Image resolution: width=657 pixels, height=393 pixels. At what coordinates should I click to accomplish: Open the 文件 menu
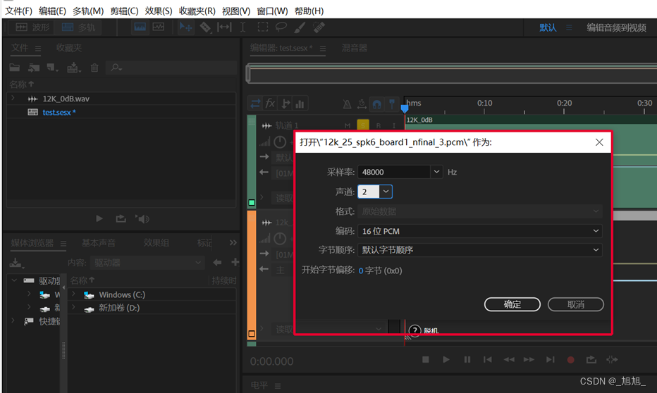pyautogui.click(x=18, y=11)
